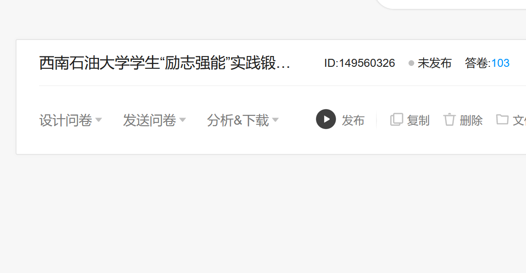Open the 分析&下载 menu

238,120
